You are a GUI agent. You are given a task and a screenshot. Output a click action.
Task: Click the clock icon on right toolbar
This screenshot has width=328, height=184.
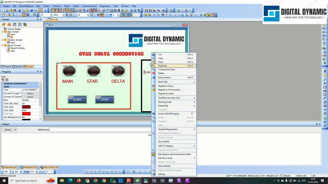click(324, 36)
